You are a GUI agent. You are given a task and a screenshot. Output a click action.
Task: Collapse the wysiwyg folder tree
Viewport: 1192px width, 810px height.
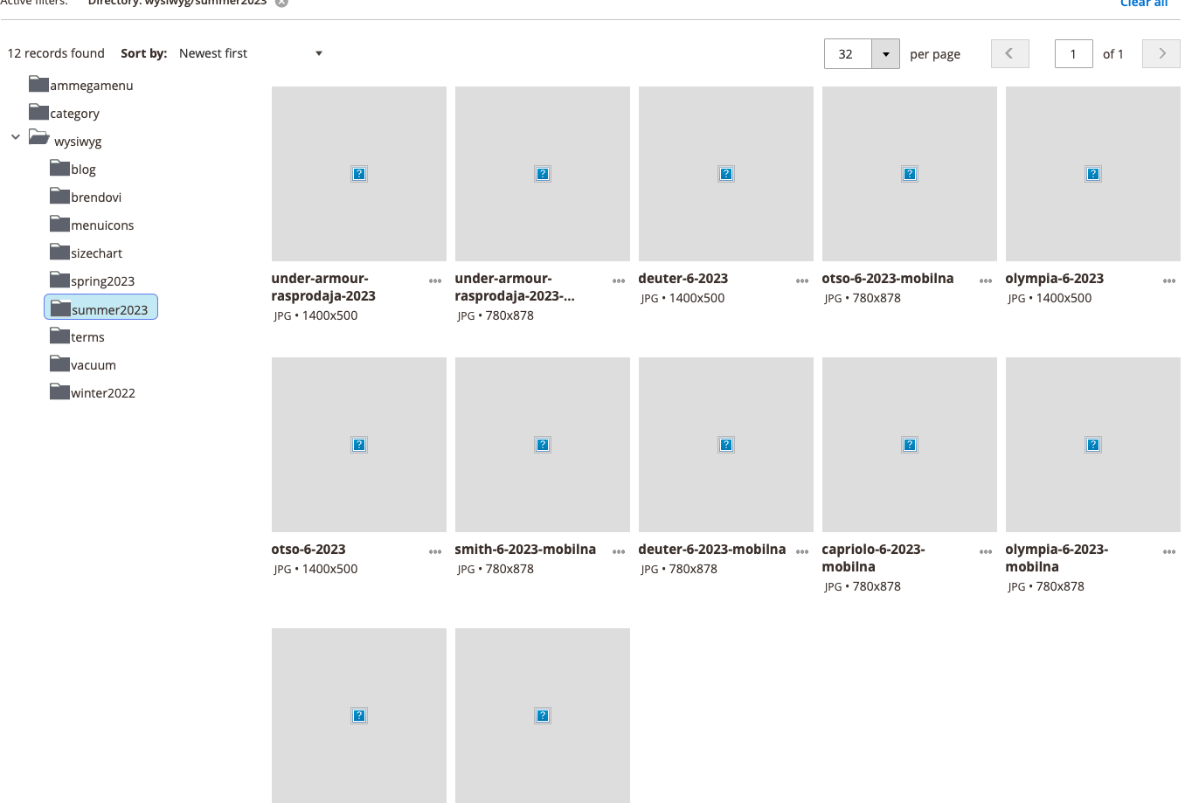15,137
